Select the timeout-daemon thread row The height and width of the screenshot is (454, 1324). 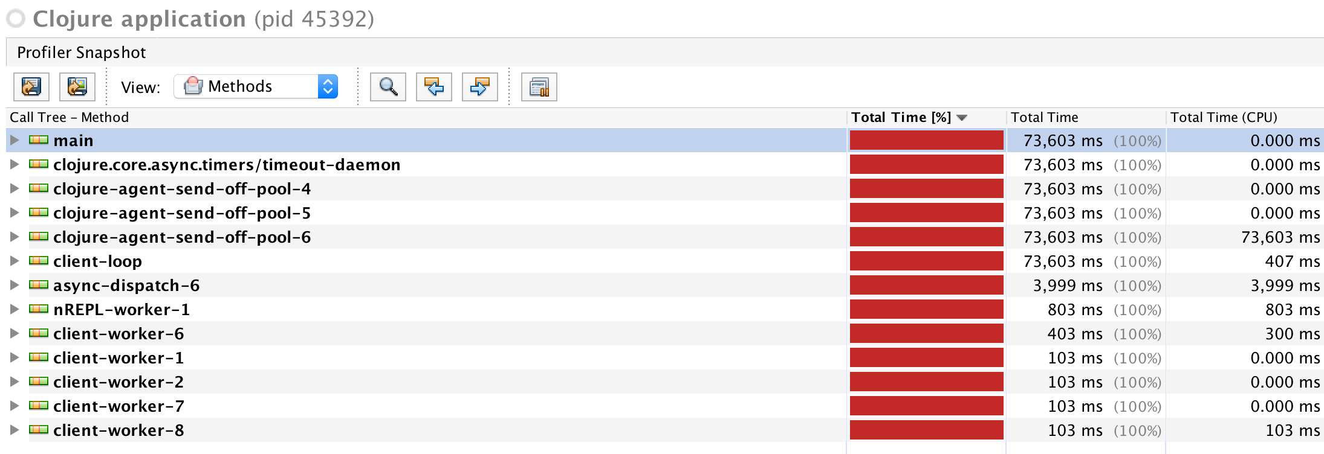coord(664,164)
